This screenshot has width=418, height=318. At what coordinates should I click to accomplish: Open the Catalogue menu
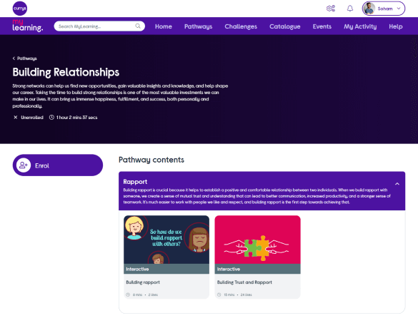(x=284, y=26)
